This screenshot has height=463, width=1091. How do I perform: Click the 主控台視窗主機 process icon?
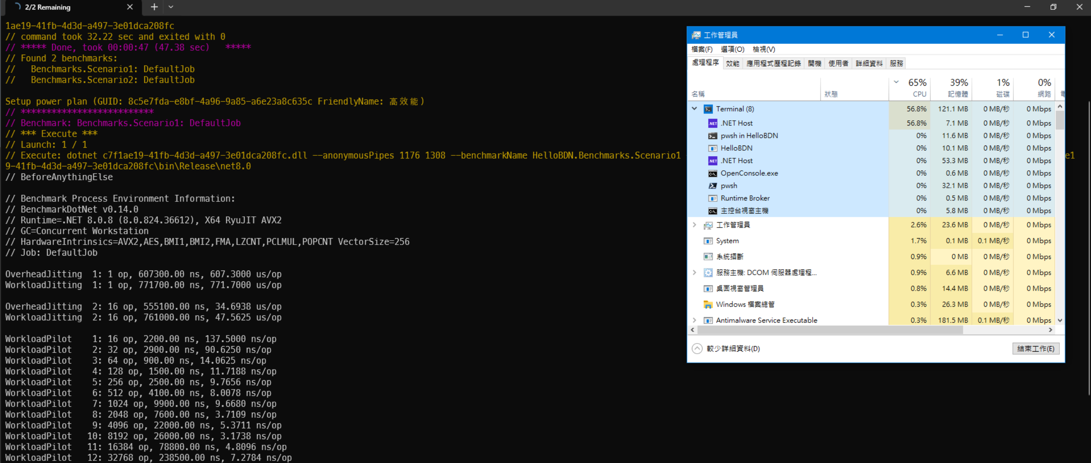coord(713,211)
